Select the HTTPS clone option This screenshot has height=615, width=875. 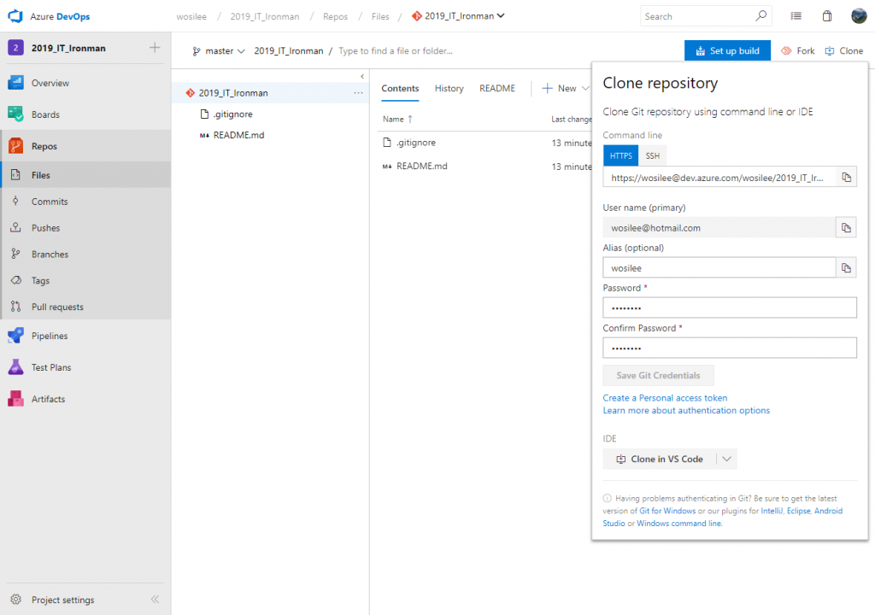pyautogui.click(x=620, y=155)
